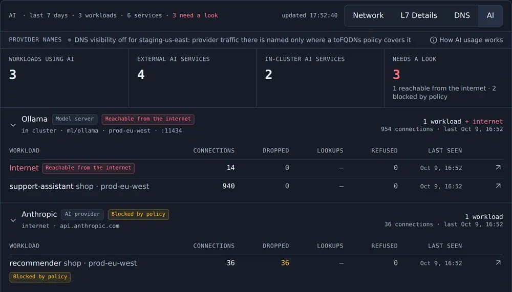Click the Dropped column header in Ollama table
The width and height of the screenshot is (512, 292).
(x=276, y=151)
